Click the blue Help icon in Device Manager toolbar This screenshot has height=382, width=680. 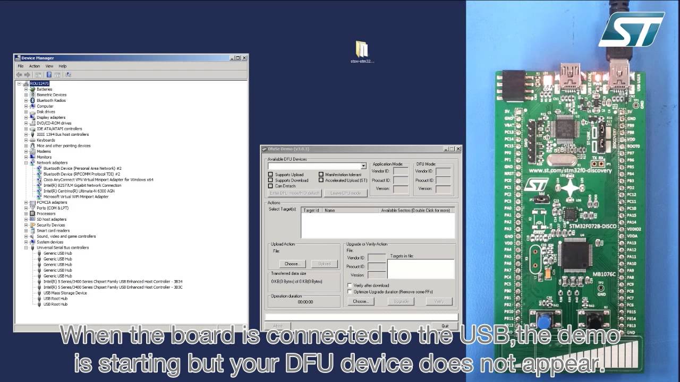[x=49, y=75]
